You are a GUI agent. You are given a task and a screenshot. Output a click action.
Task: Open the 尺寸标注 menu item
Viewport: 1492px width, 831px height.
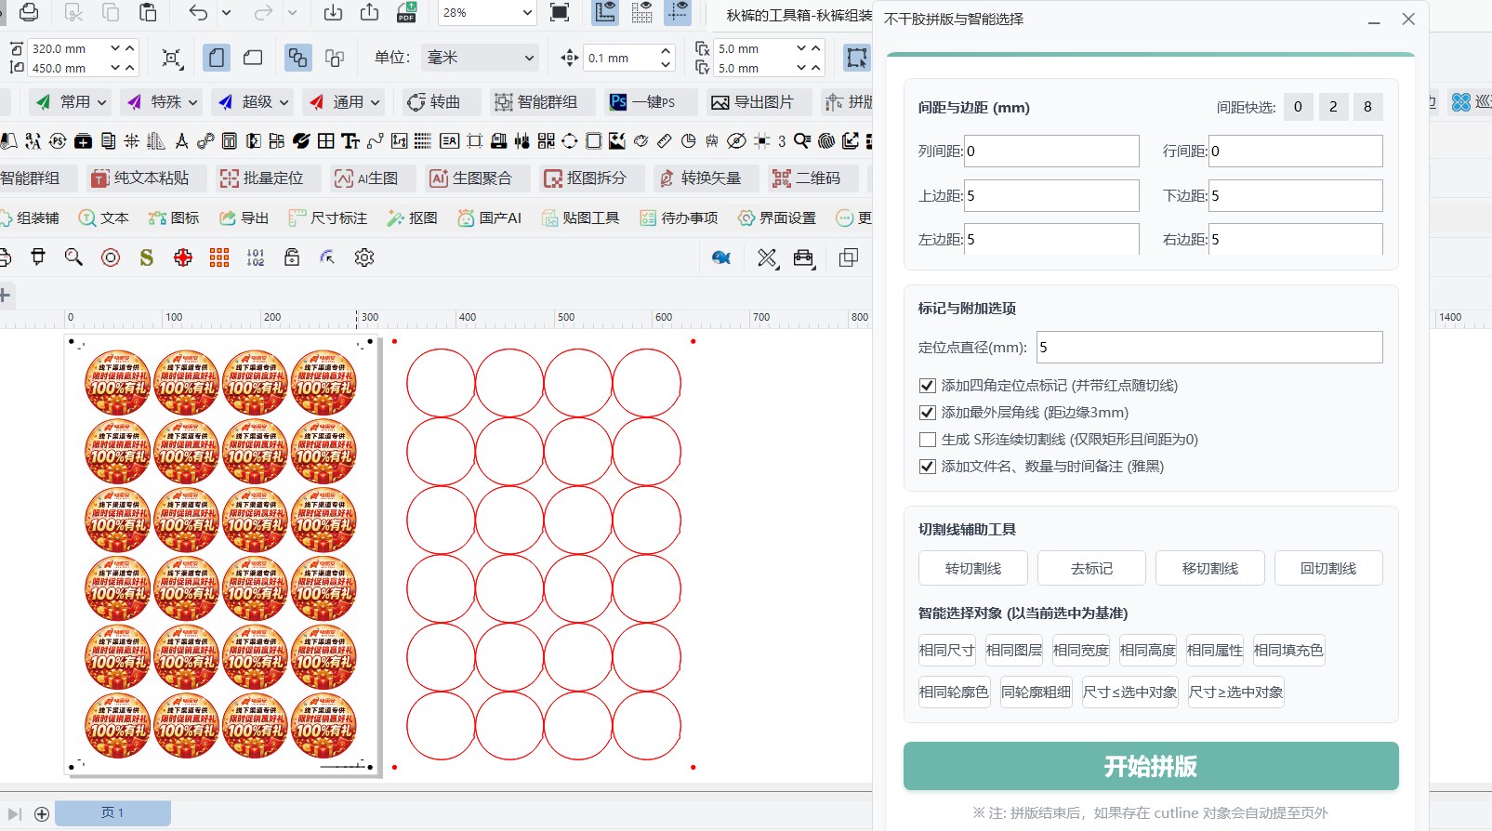pos(328,218)
